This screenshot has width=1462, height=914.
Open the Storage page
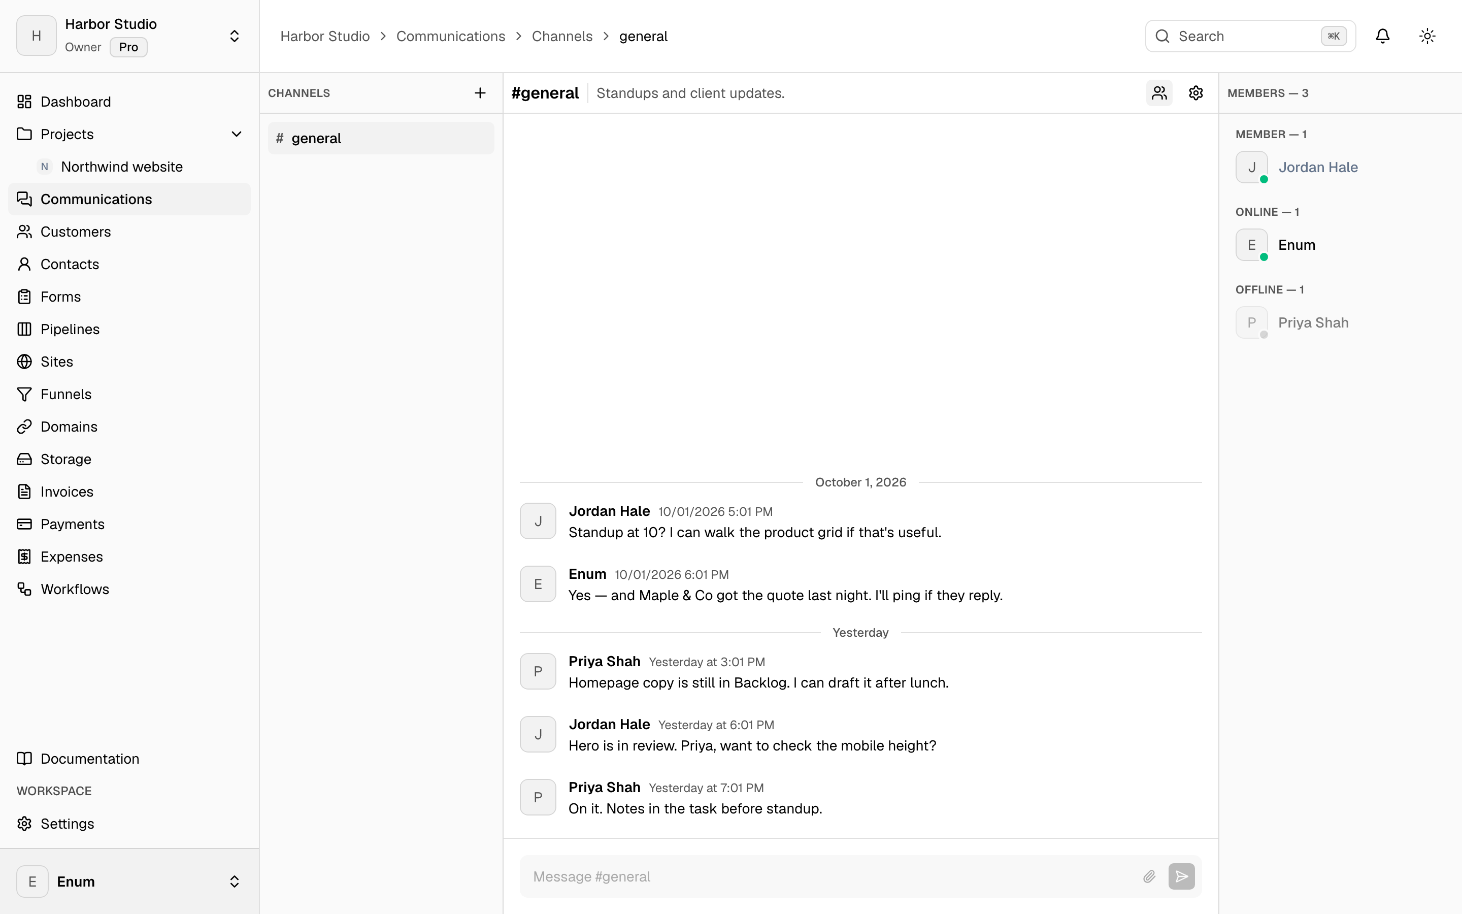coord(129,460)
